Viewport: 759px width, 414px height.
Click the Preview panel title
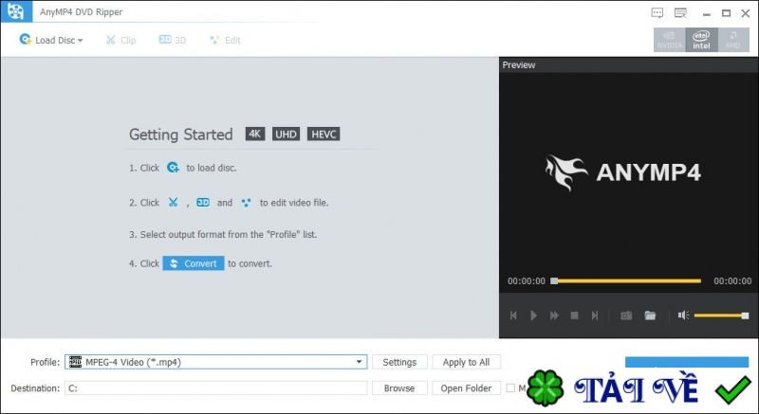pos(518,64)
